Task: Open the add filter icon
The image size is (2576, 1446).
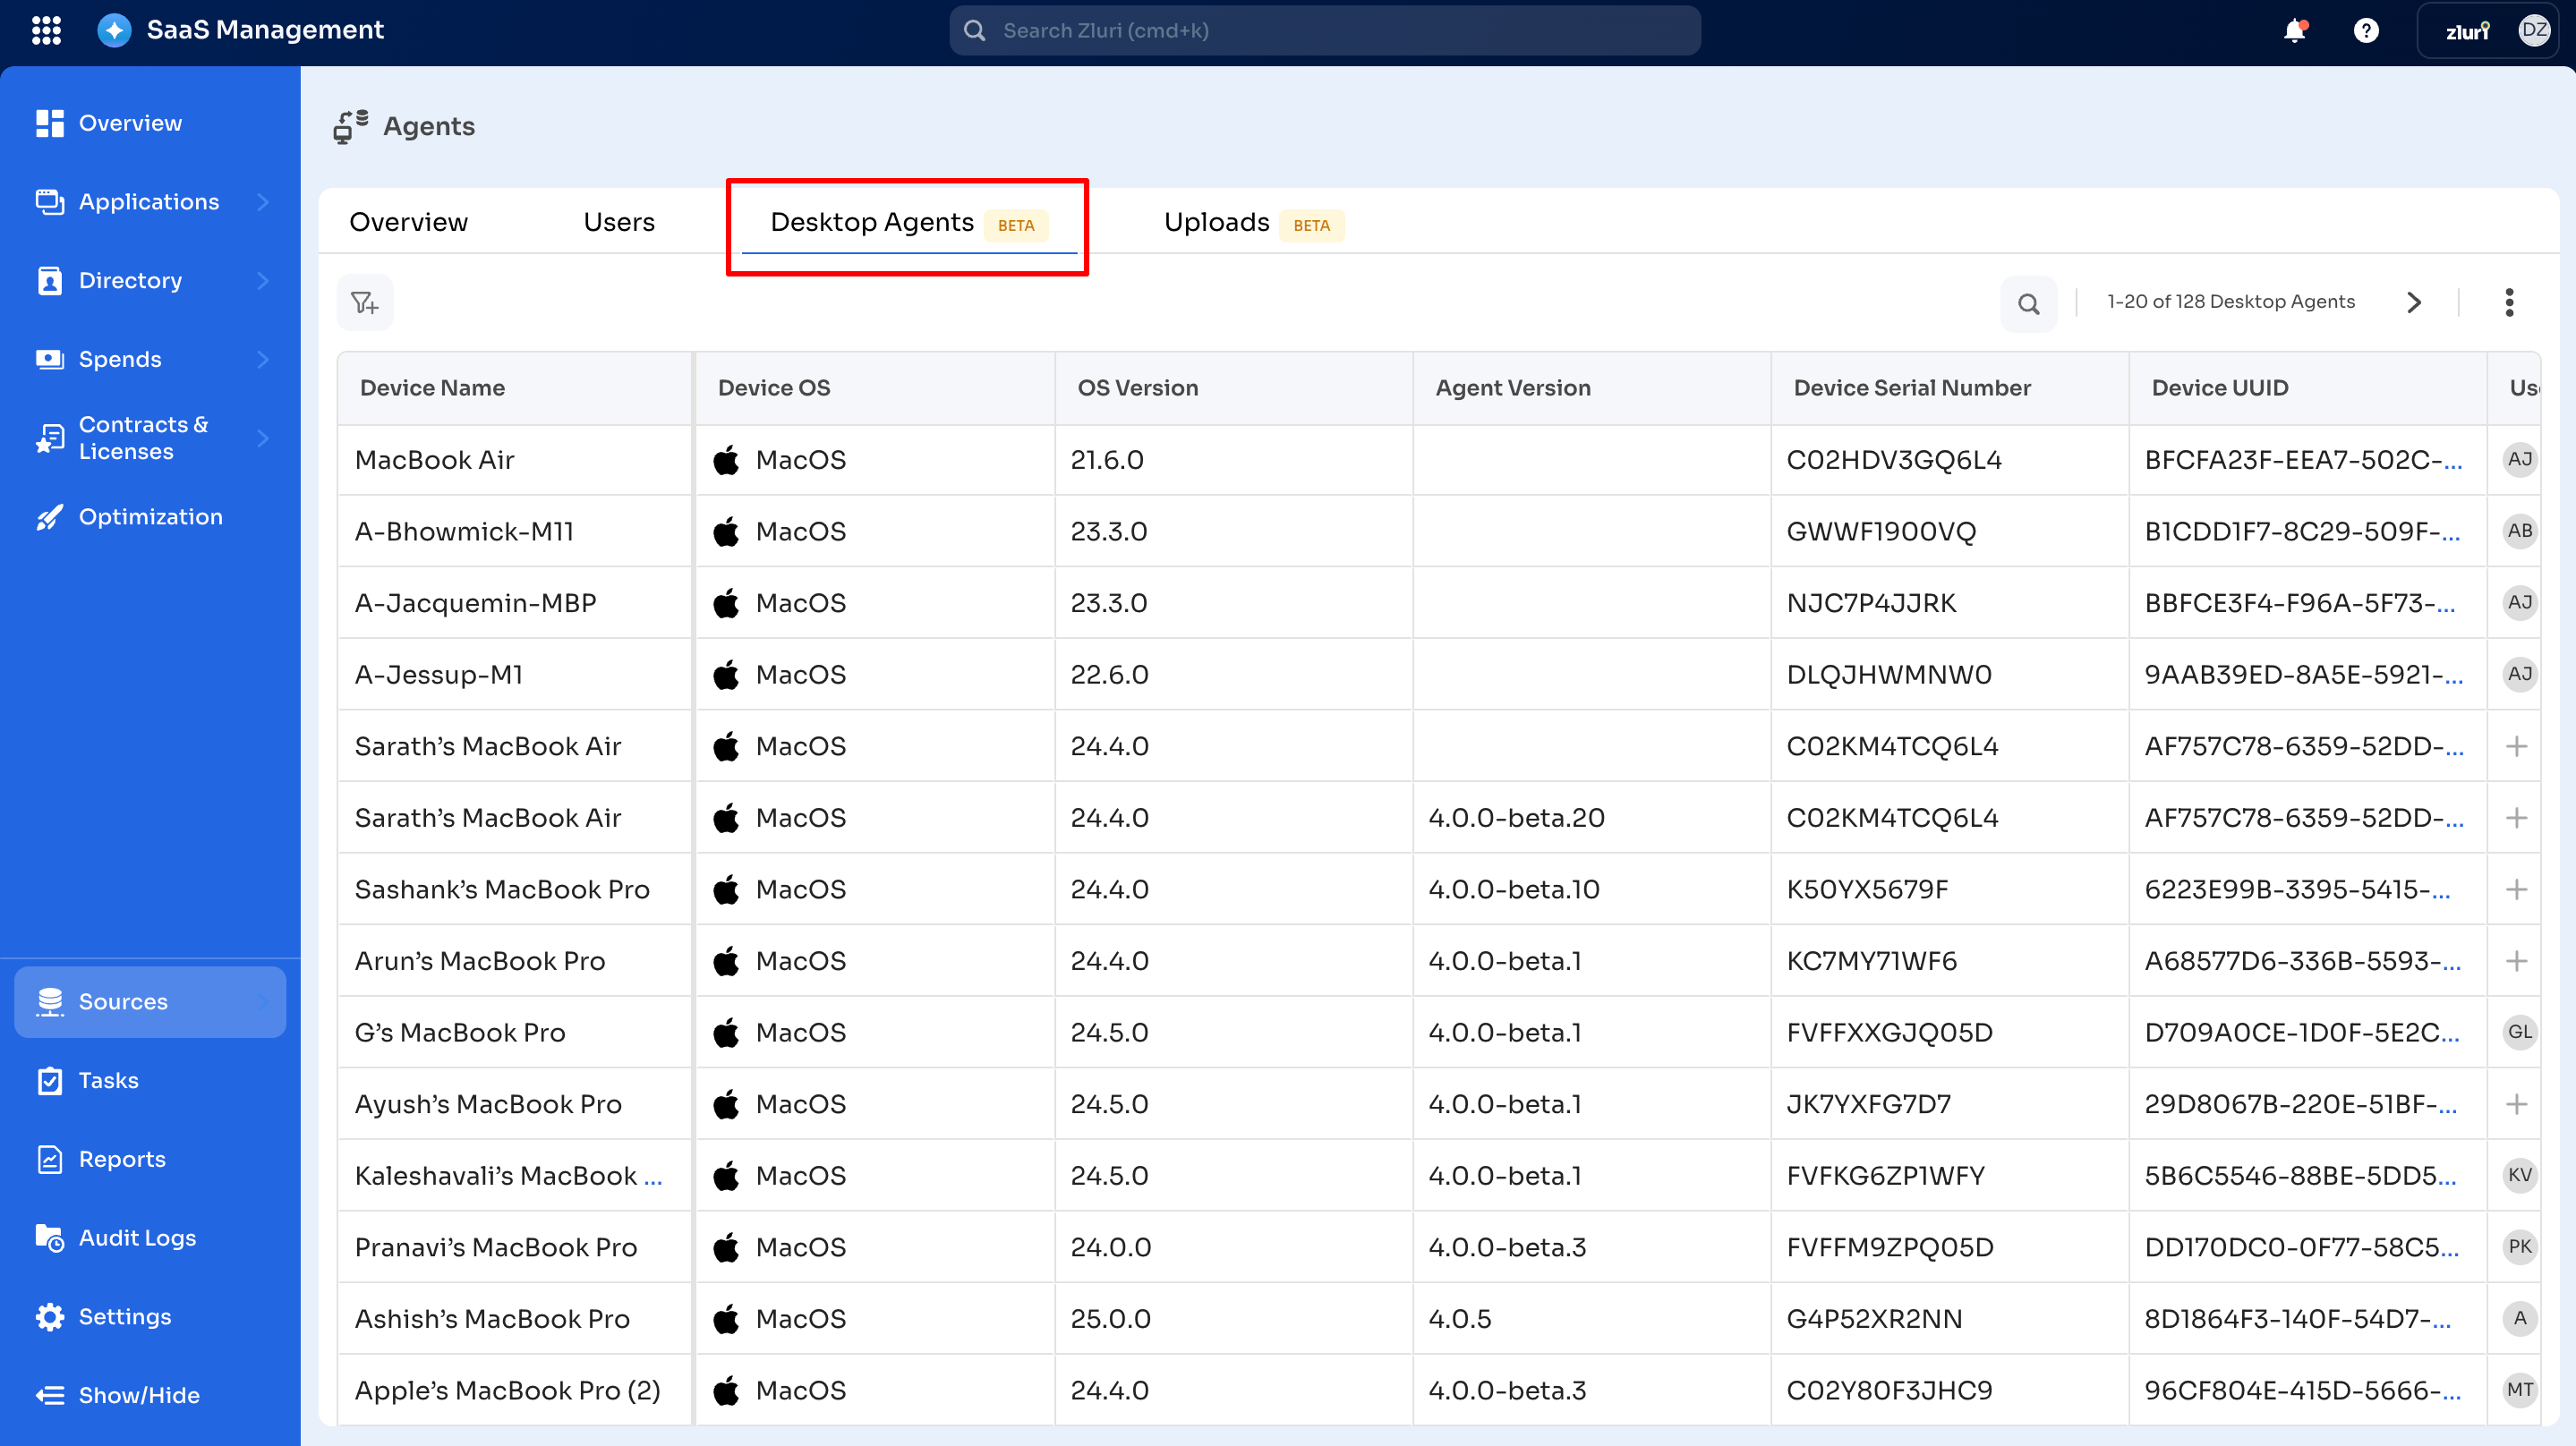Action: pyautogui.click(x=365, y=302)
